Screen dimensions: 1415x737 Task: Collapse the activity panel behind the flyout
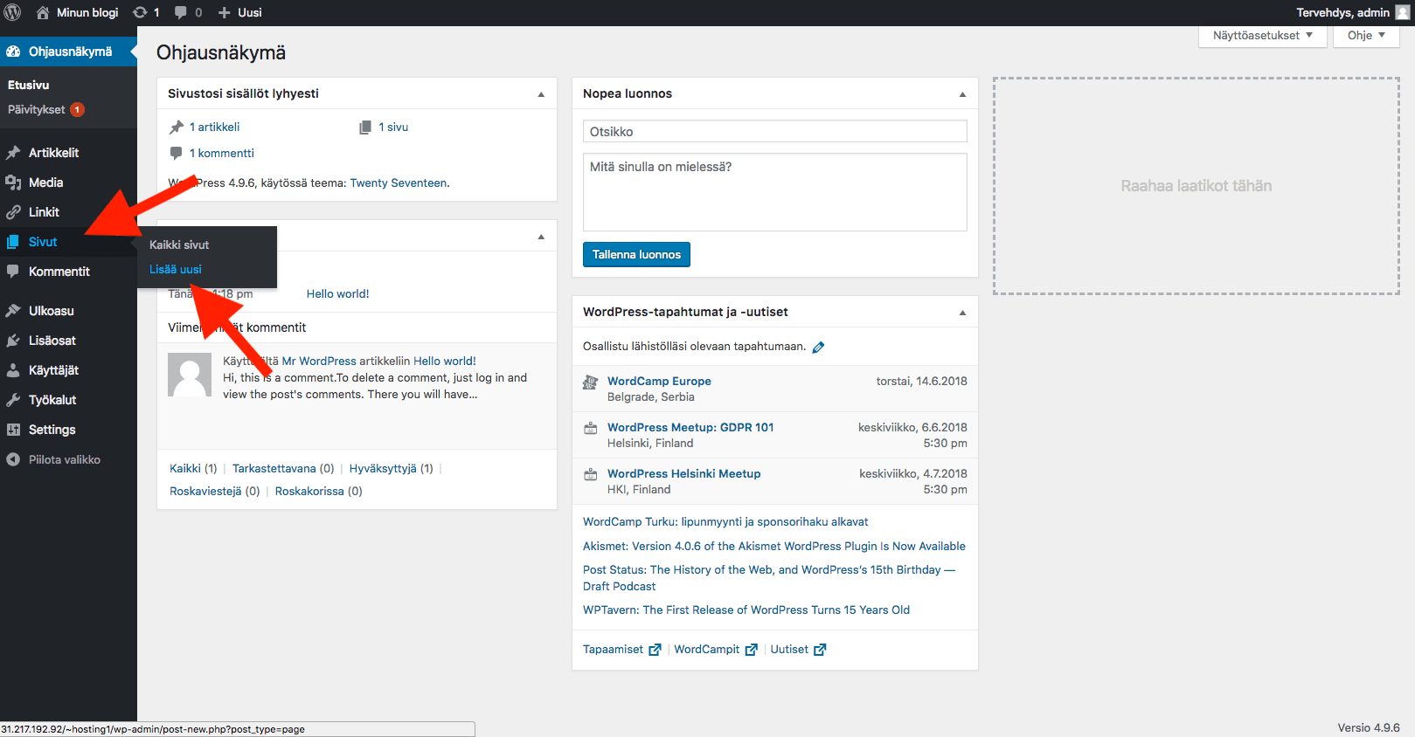(x=541, y=237)
